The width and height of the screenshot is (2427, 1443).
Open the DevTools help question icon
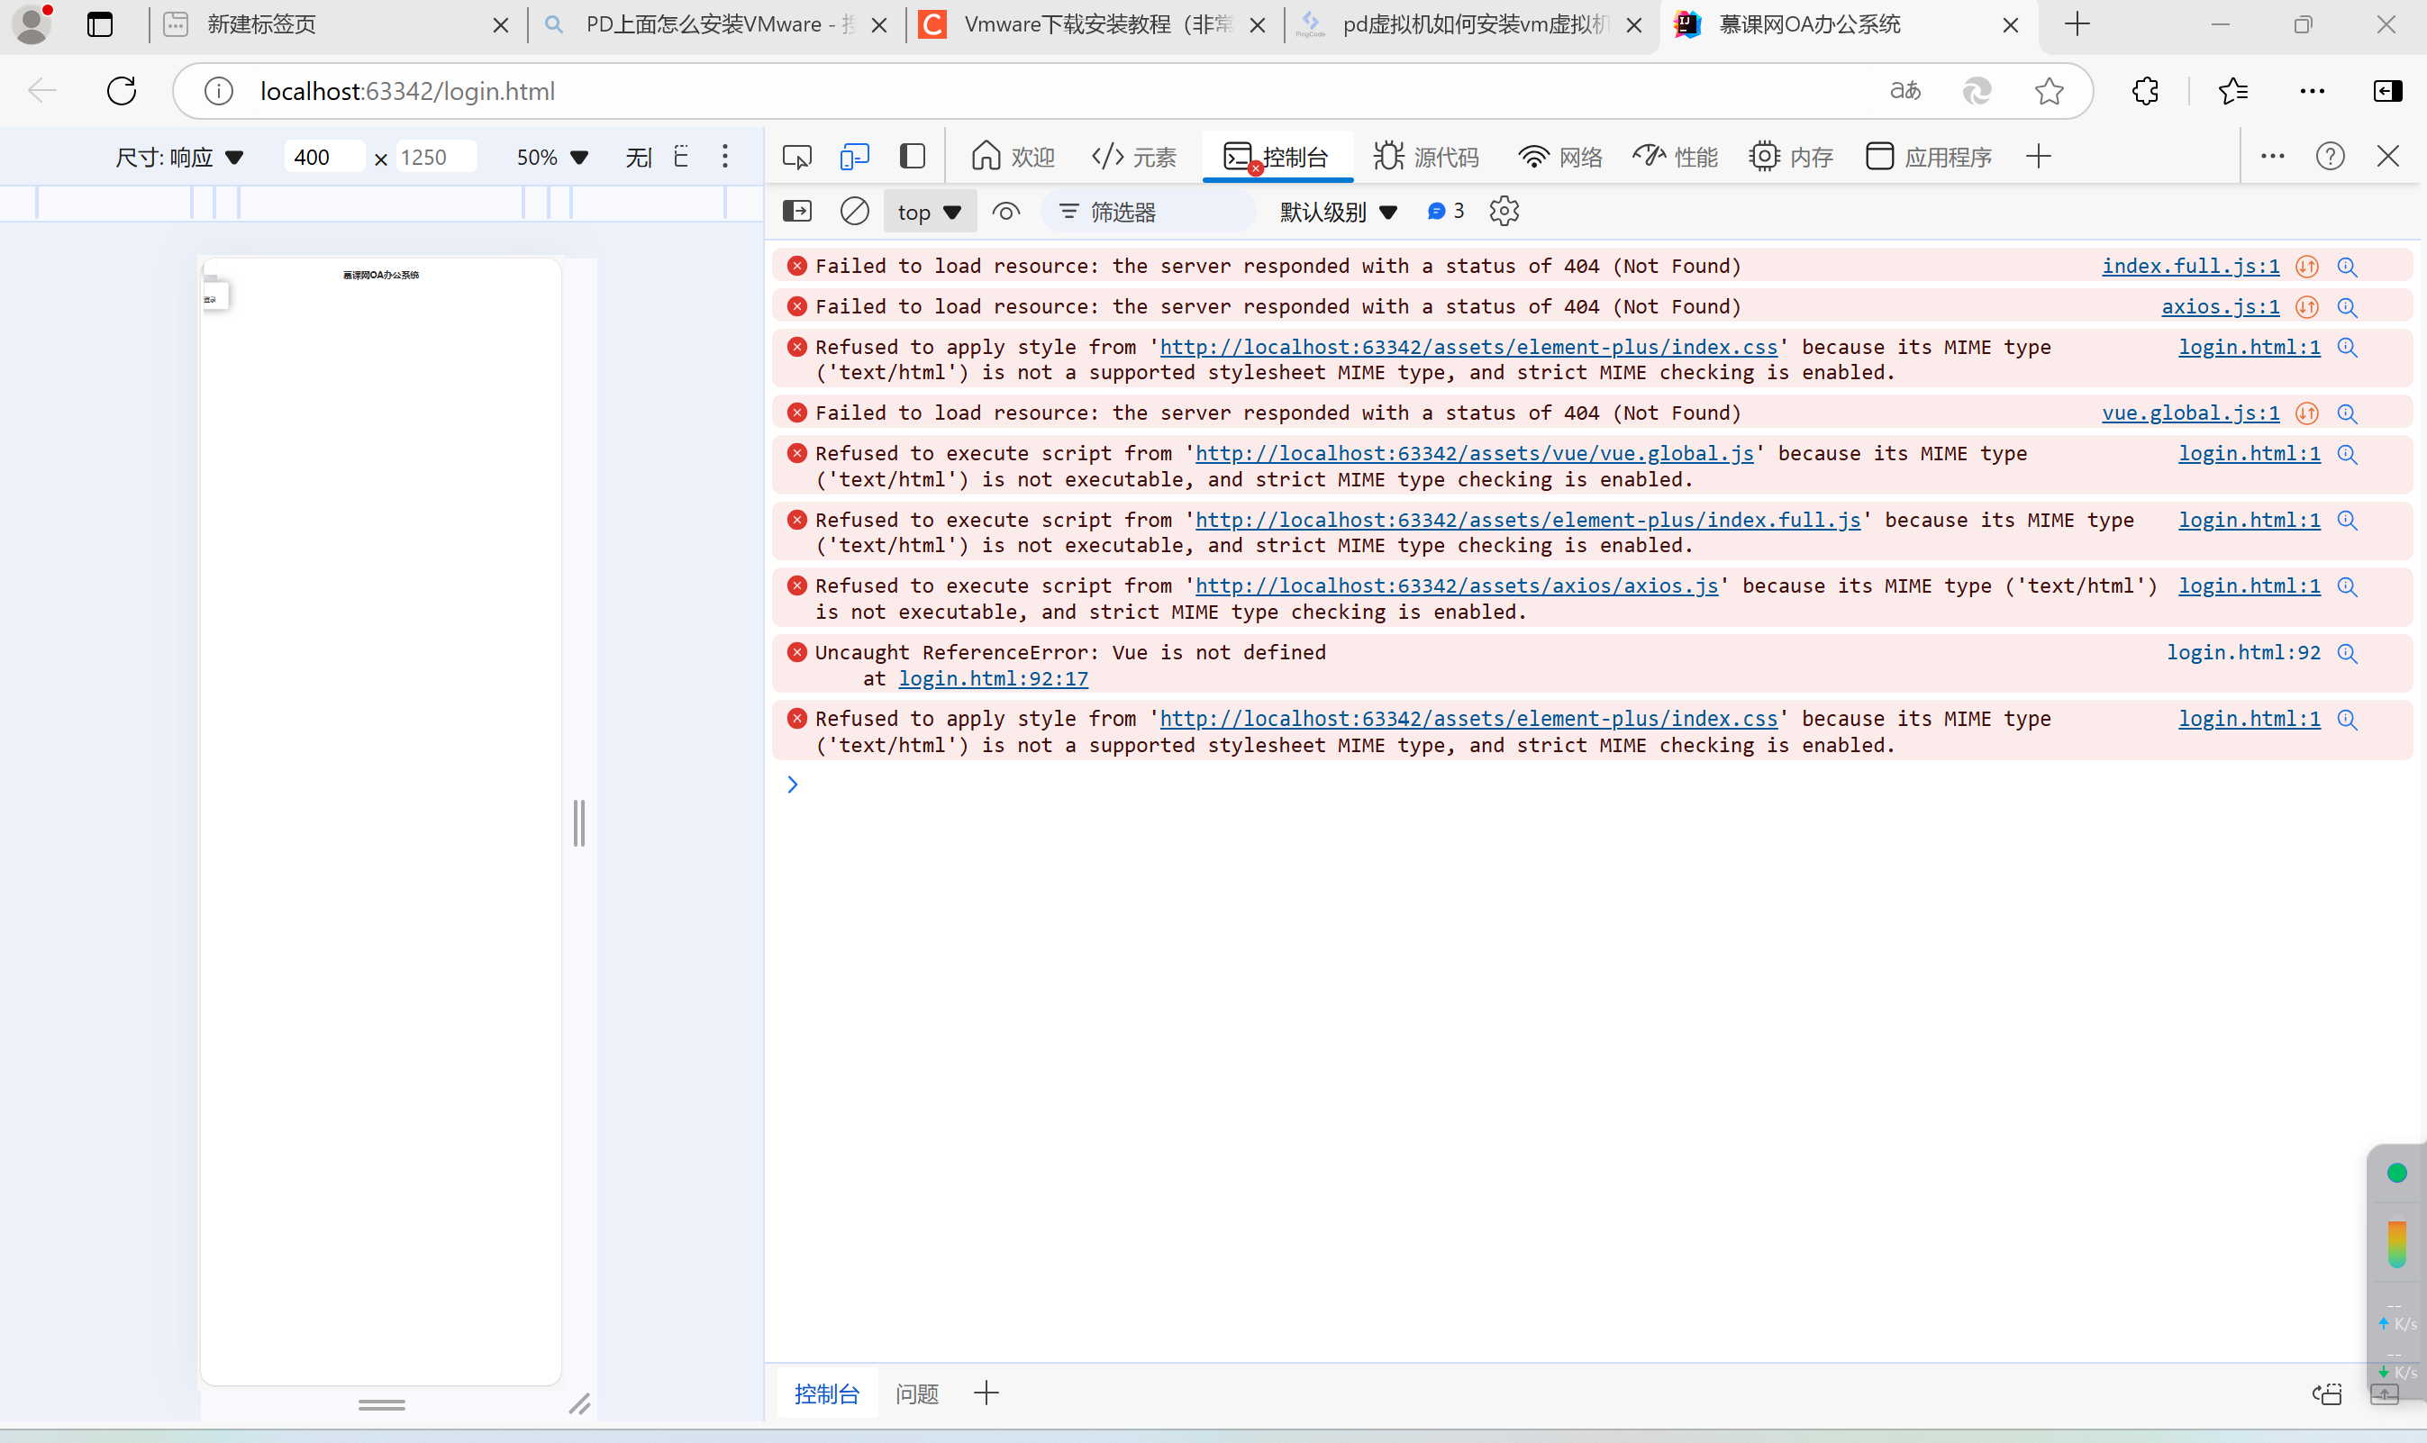[x=2330, y=157]
